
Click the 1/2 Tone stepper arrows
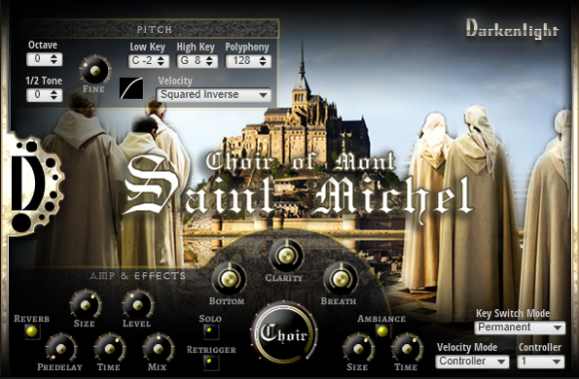54,95
